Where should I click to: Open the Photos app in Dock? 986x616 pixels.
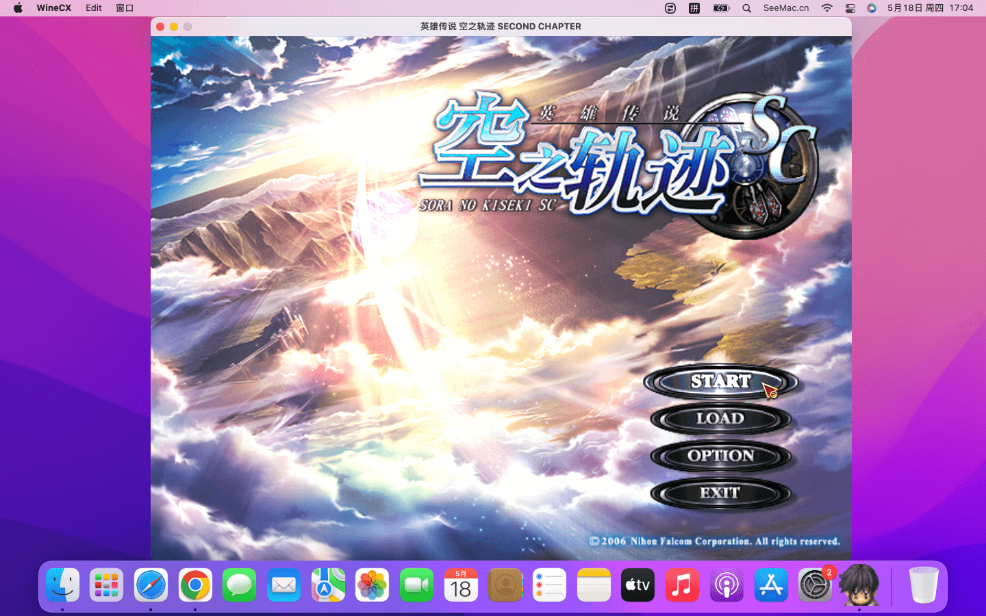pyautogui.click(x=372, y=585)
